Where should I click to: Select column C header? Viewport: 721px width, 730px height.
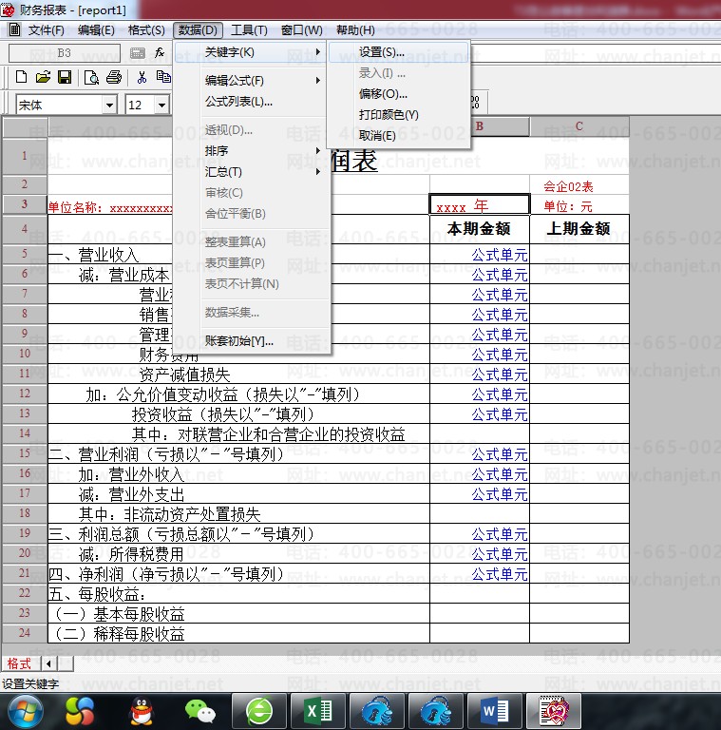(x=579, y=126)
